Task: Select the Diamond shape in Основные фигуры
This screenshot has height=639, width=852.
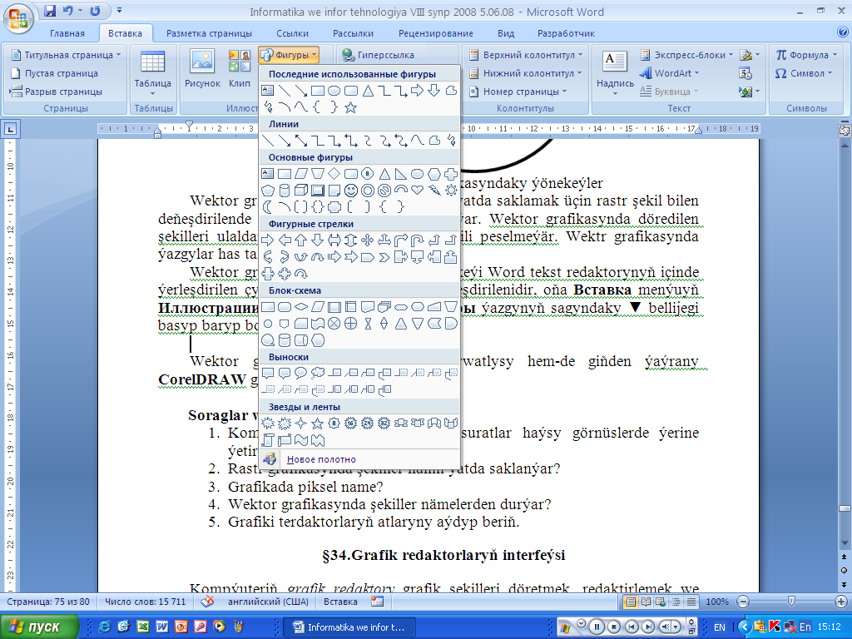Action: pos(334,174)
